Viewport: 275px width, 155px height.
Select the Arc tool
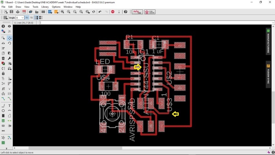pos(9,111)
